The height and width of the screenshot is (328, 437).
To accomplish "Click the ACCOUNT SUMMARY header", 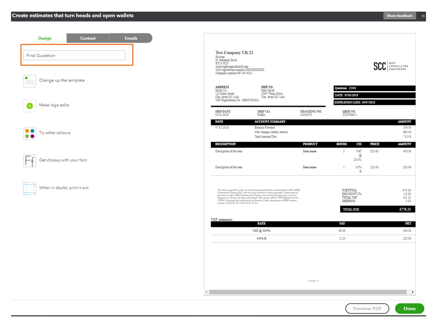I will point(270,122).
